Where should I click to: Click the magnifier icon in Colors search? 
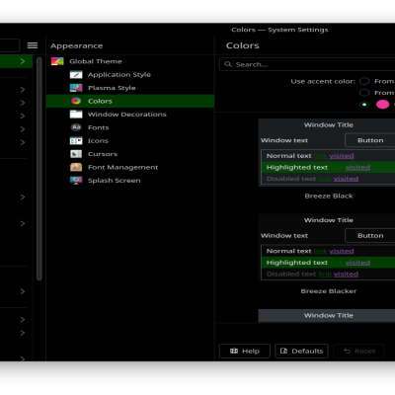(x=228, y=64)
